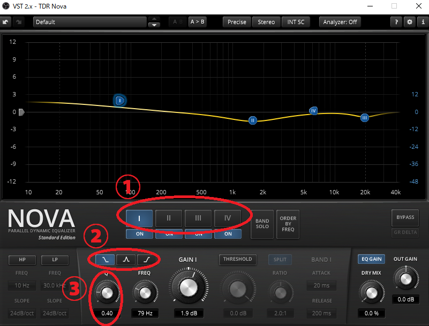
Task: Click the band FREQ knob
Action: point(145,293)
